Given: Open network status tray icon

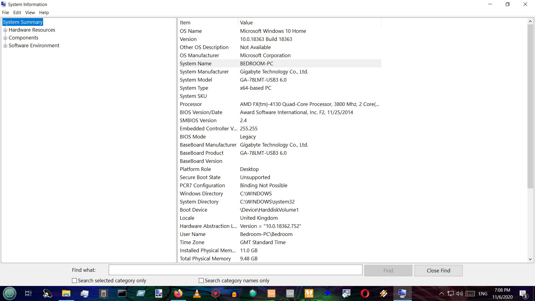Looking at the screenshot, I should coord(451,293).
